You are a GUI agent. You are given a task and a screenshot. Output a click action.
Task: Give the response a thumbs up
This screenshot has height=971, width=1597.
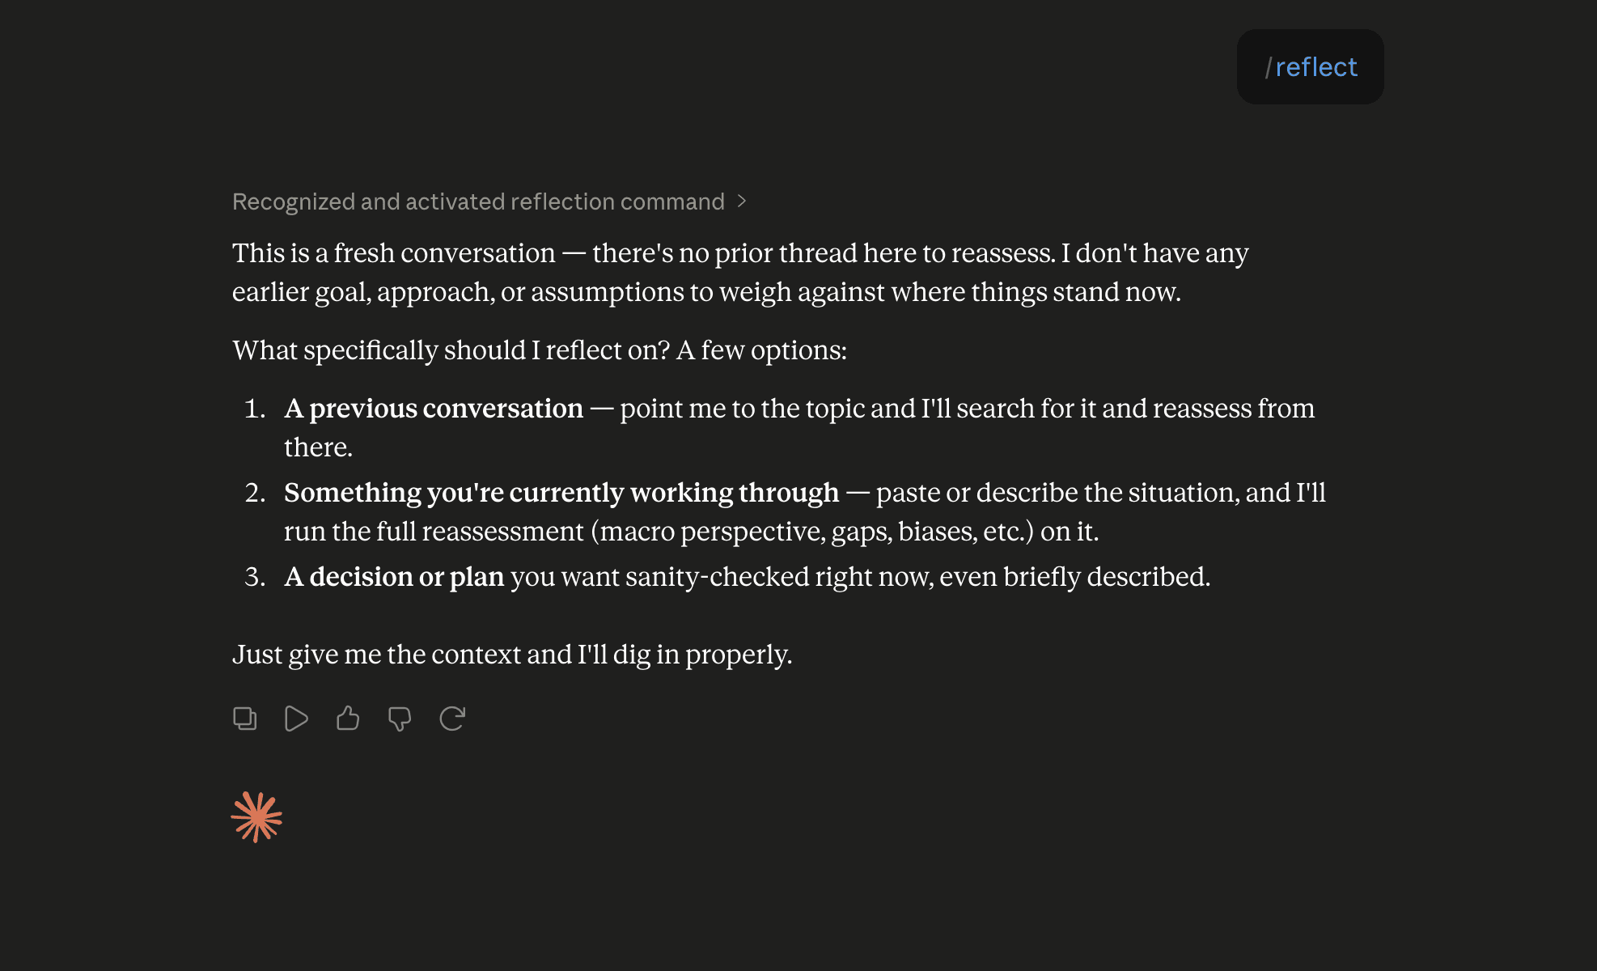[x=348, y=719]
